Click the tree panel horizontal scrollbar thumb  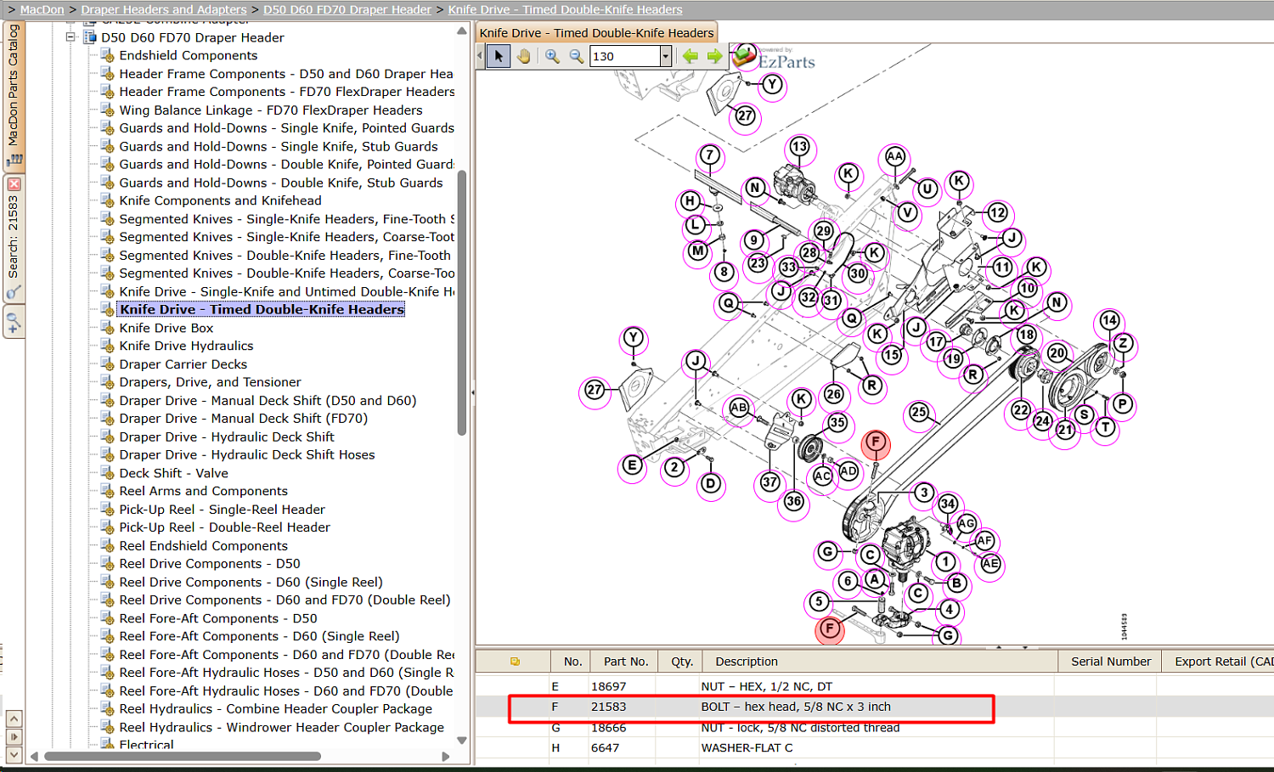tap(183, 756)
